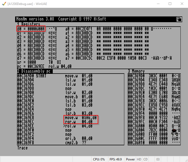188x162 pixels.
Task: Click the move.w #1,d0 disassembly line
Action: click(x=79, y=76)
